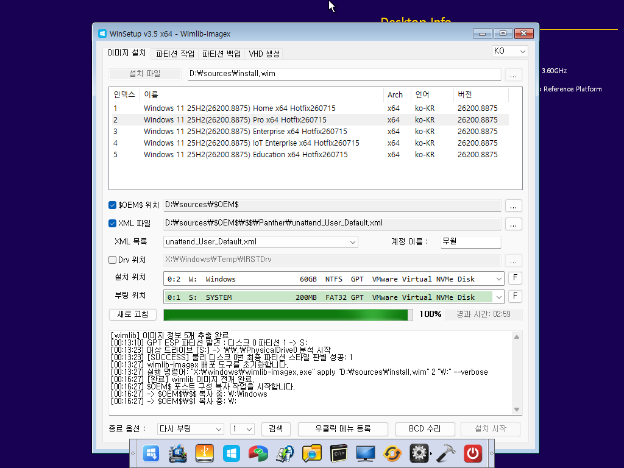Click the 100% progress percentage label
The width and height of the screenshot is (624, 468).
point(430,314)
